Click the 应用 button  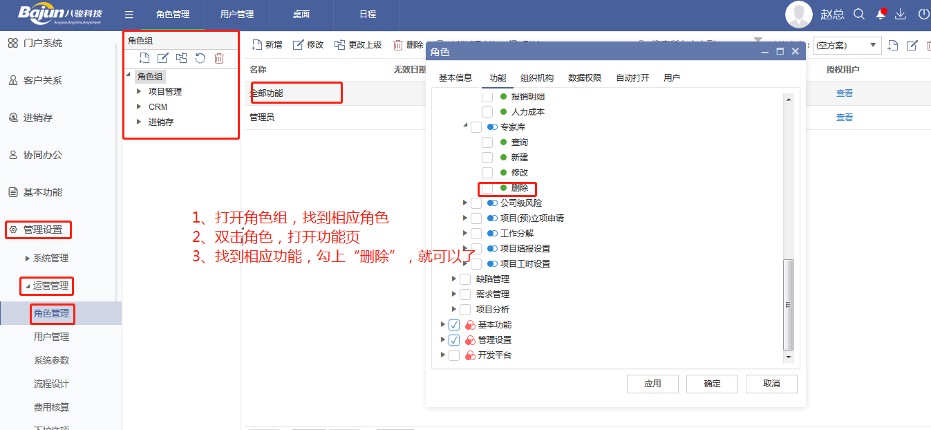(x=652, y=384)
